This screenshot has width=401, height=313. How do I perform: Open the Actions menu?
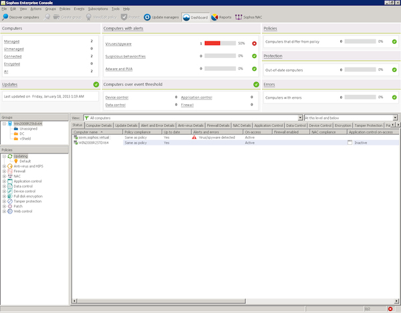36,9
